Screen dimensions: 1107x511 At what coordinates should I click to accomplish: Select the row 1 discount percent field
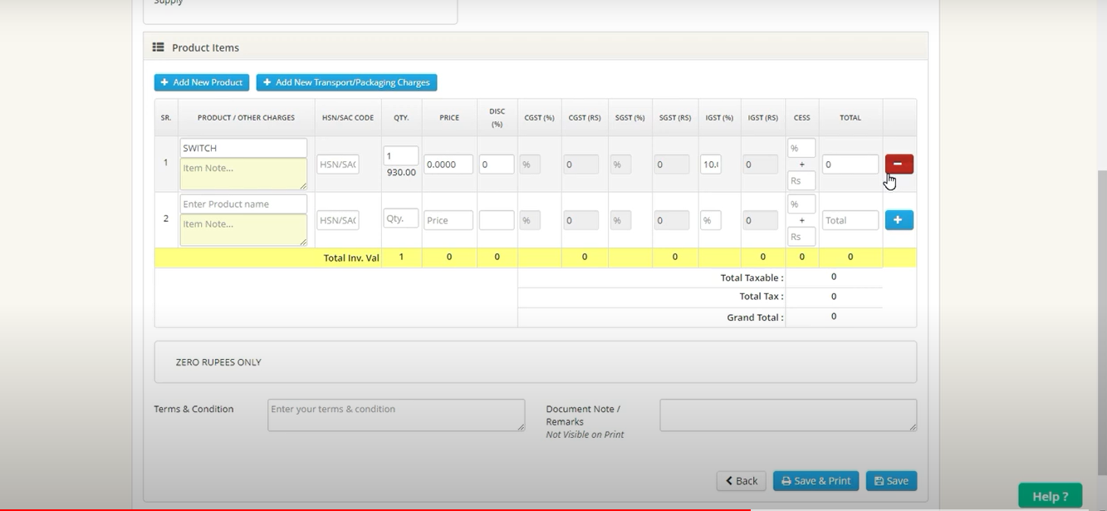pyautogui.click(x=496, y=165)
